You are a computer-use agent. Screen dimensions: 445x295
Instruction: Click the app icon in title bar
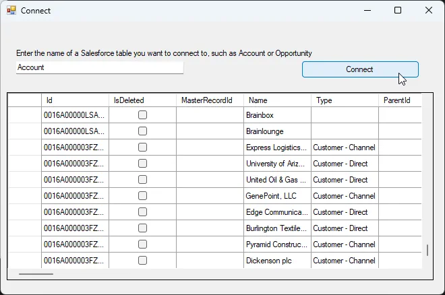click(x=11, y=10)
